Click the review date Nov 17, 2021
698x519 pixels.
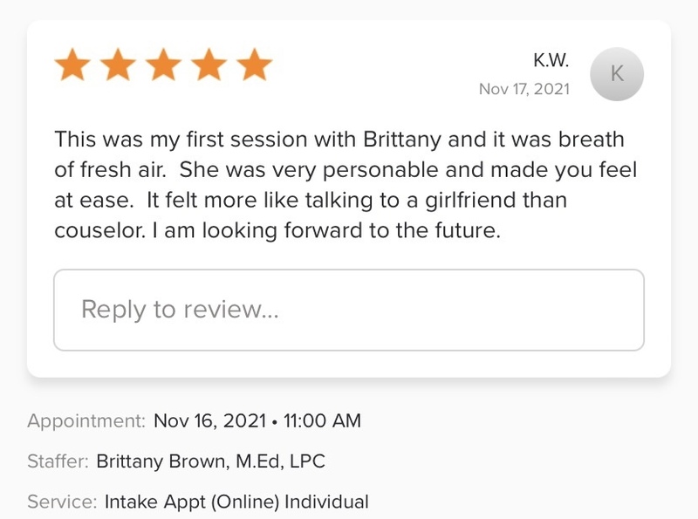pyautogui.click(x=523, y=89)
